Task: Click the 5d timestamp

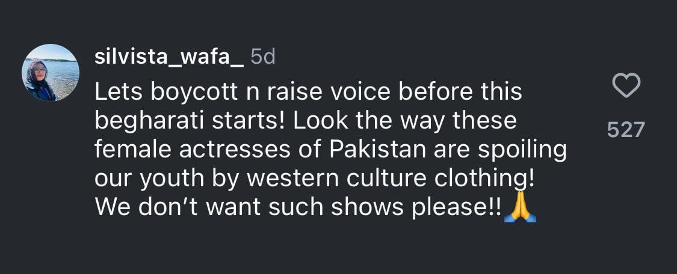Action: click(262, 57)
